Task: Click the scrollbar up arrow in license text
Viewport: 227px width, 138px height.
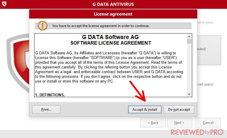Action: (189, 36)
